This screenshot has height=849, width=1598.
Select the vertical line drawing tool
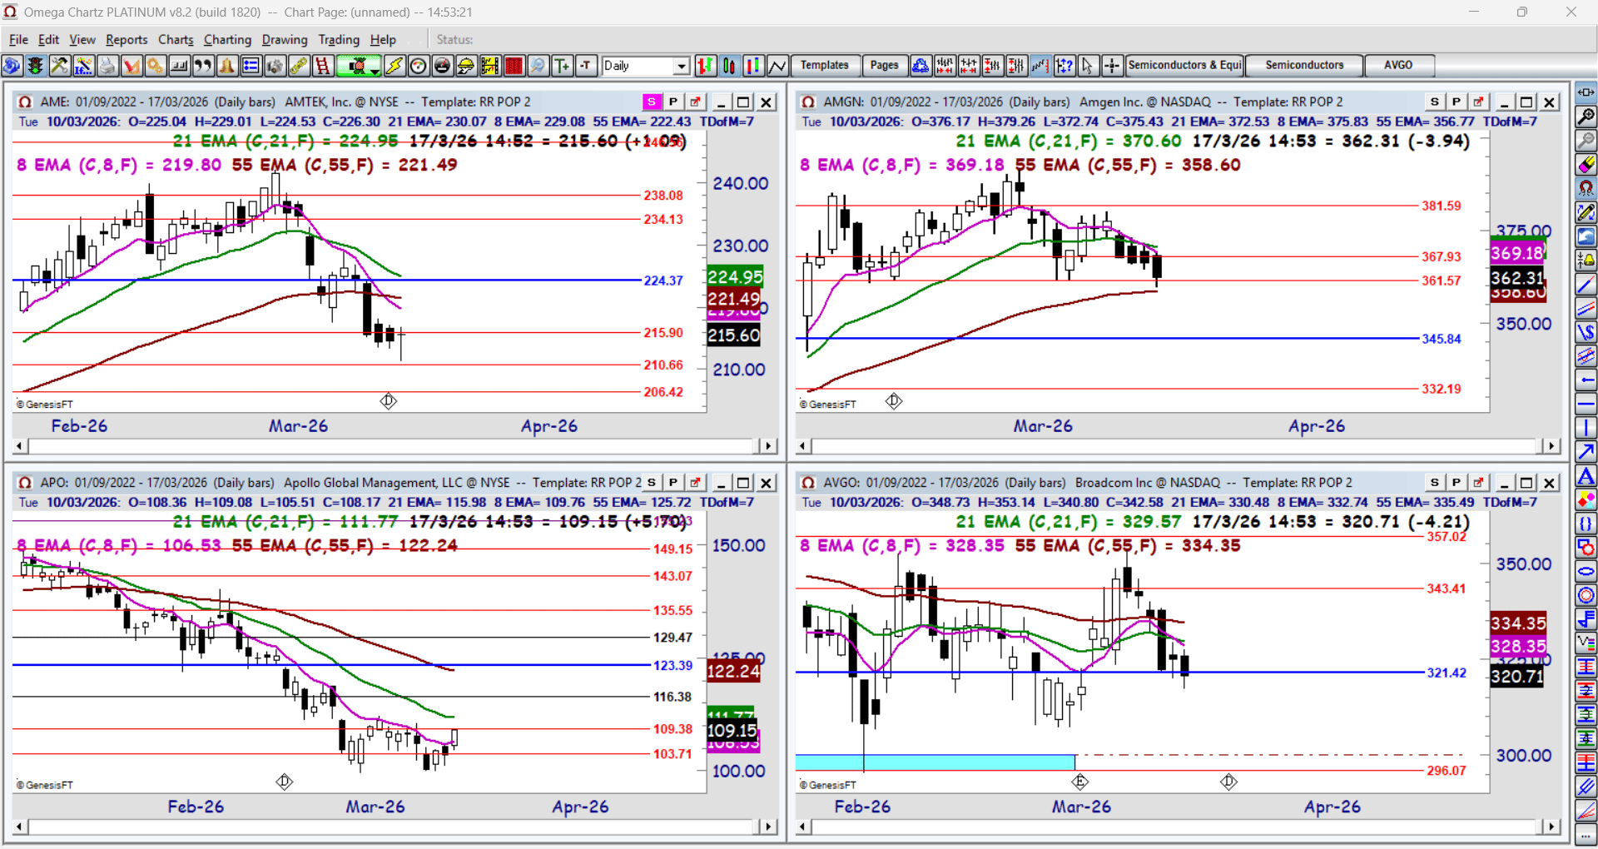[1586, 429]
